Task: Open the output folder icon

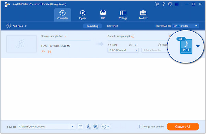Action: pos(80,127)
